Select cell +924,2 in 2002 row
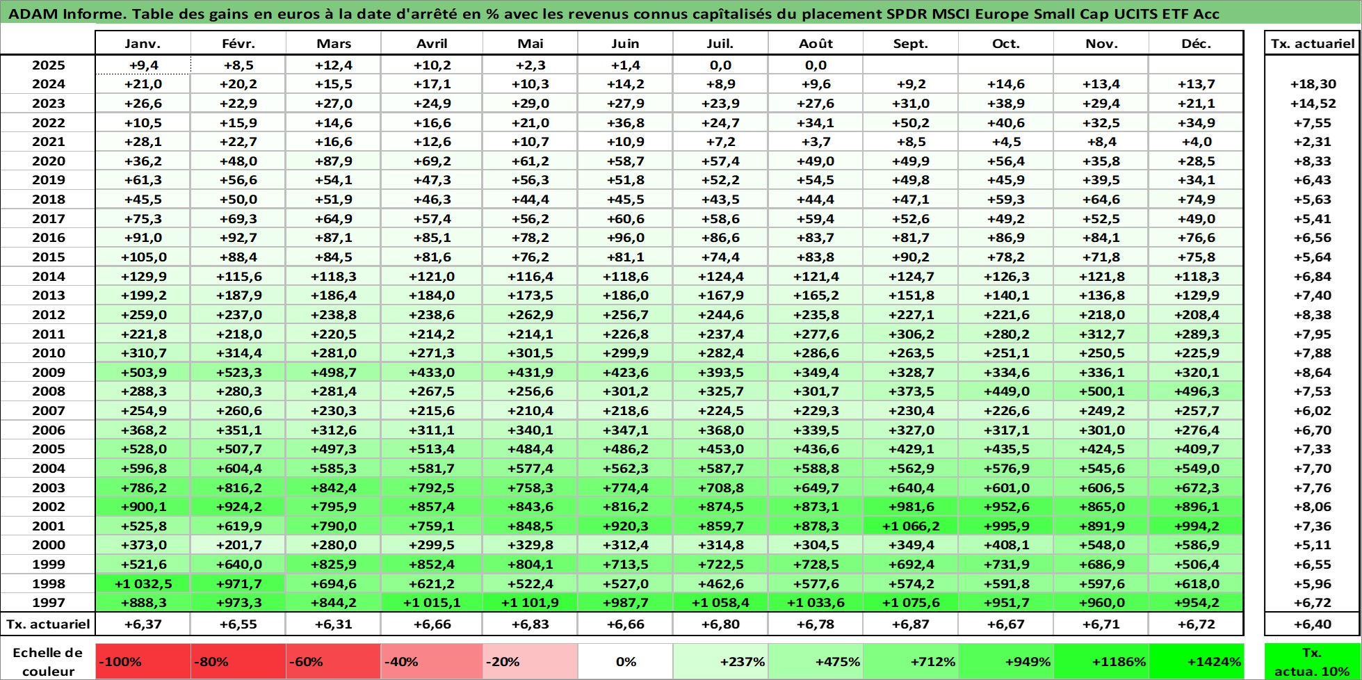1362x680 pixels. coord(238,507)
